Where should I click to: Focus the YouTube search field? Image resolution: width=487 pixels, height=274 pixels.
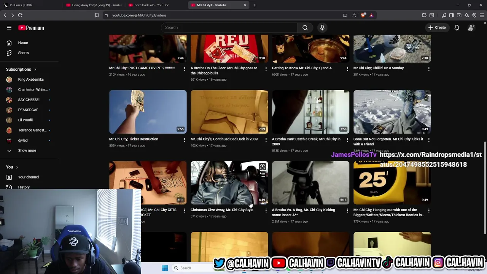229,27
